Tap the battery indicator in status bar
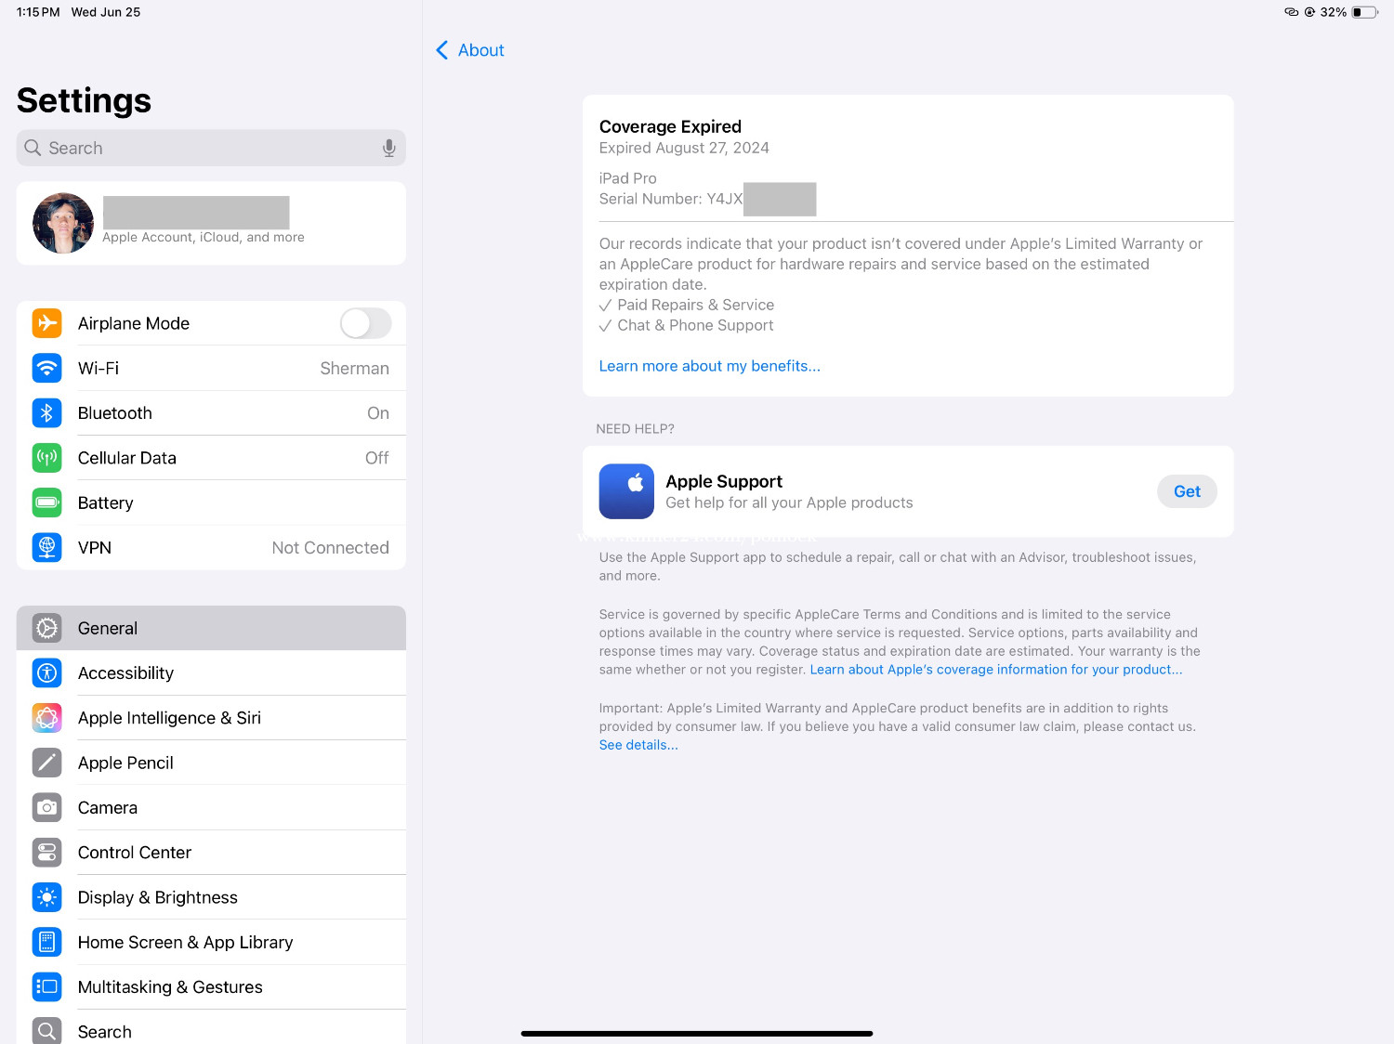Screen dimensions: 1394x1044 point(1364,12)
